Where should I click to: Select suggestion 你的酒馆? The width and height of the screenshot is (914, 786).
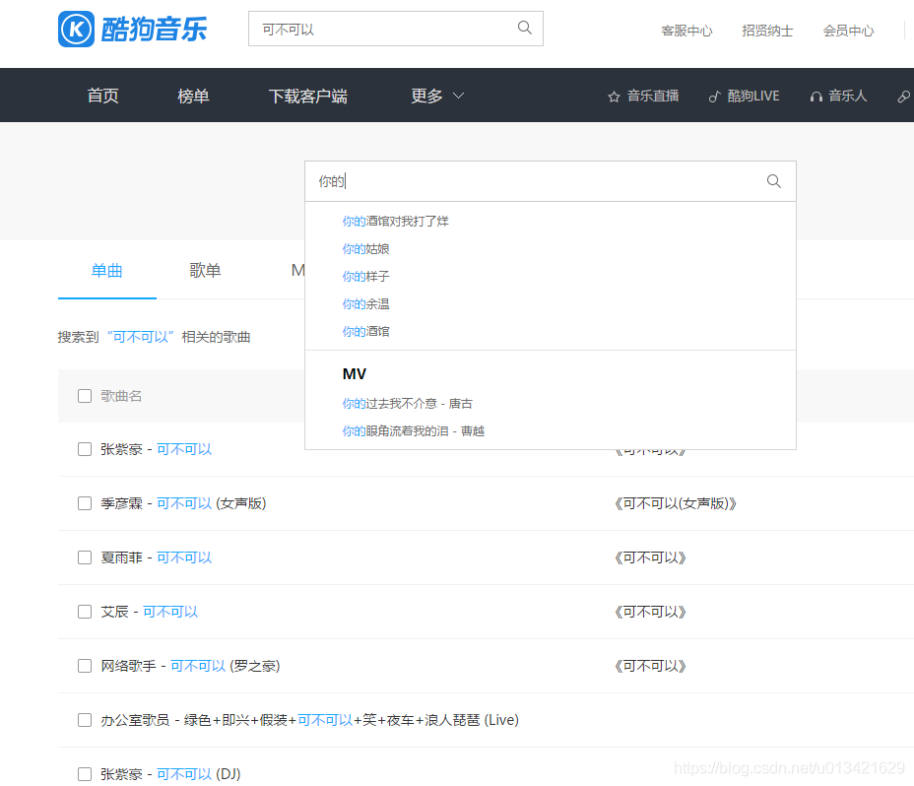365,331
